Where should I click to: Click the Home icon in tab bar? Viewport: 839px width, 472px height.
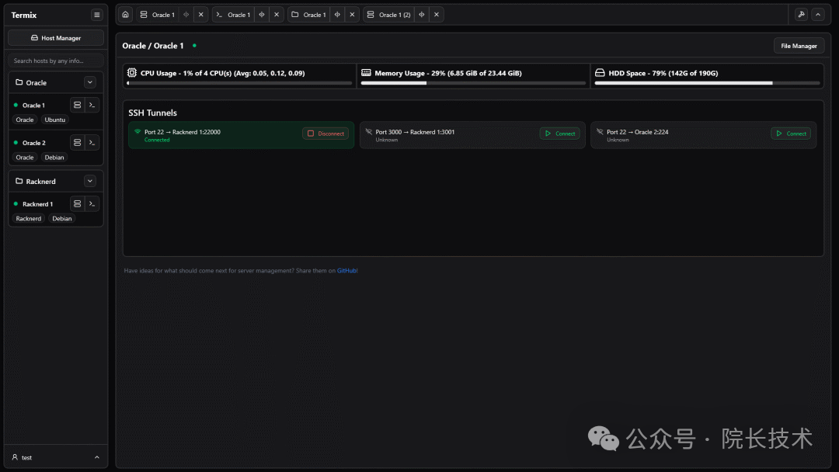[126, 15]
